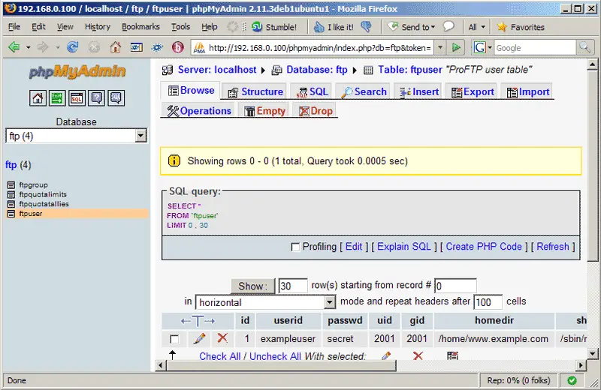Click the starting record number field
The height and width of the screenshot is (390, 601).
455,286
